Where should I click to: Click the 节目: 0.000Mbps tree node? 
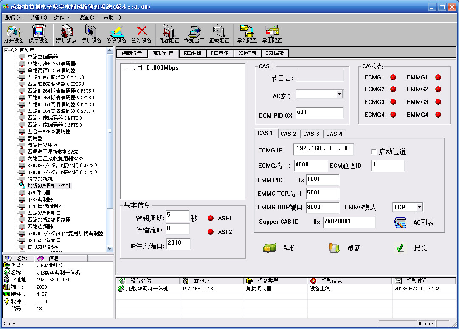click(154, 67)
